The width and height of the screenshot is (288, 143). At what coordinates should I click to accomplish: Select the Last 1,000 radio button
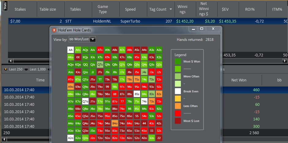pyautogui.click(x=26, y=69)
